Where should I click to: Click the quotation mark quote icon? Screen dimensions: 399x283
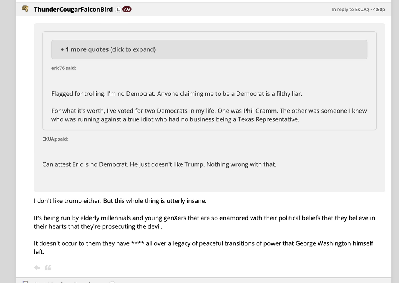48,267
